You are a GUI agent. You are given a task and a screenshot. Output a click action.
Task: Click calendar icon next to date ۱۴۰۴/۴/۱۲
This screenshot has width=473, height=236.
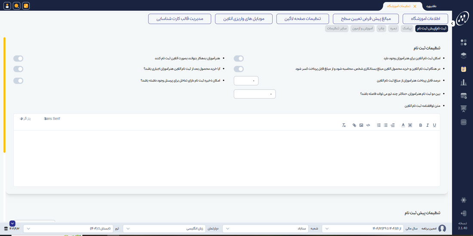[x=6, y=229]
